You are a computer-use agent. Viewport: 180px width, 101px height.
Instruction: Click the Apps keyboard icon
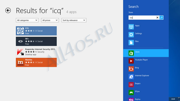pos(131,27)
